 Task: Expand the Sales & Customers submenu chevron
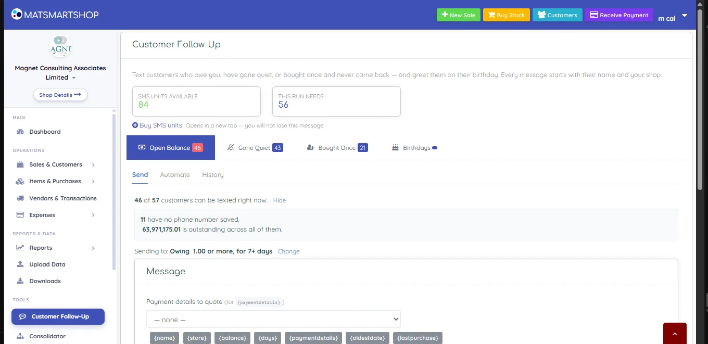[93, 165]
